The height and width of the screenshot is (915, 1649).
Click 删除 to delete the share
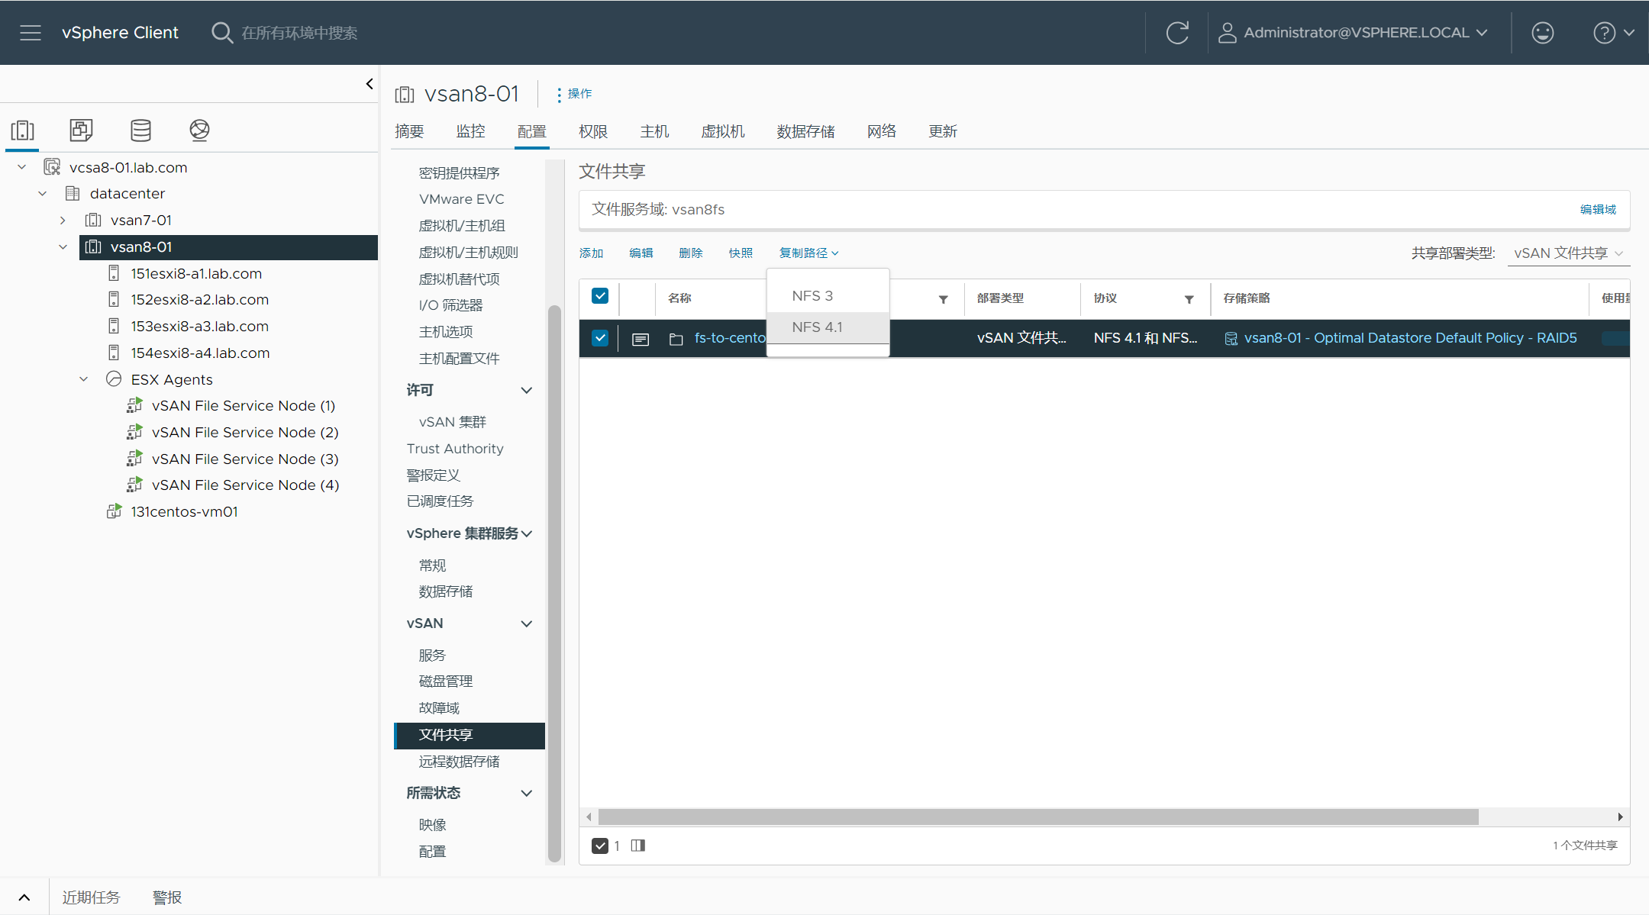click(691, 253)
